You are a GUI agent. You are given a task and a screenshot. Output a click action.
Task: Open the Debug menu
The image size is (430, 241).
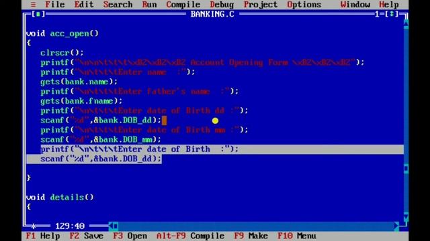tap(222, 5)
